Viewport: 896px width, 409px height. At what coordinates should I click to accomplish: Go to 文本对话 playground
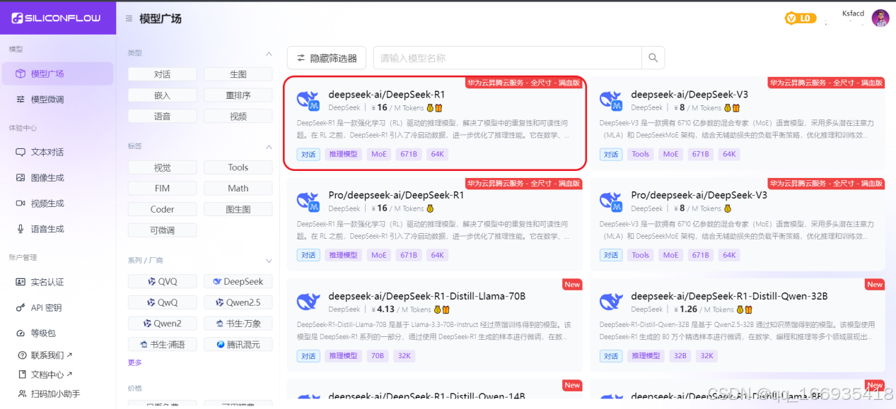pos(57,152)
